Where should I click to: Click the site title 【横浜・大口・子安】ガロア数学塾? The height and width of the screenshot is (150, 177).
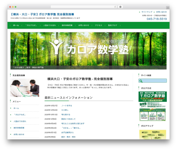pyautogui.click(x=42, y=15)
